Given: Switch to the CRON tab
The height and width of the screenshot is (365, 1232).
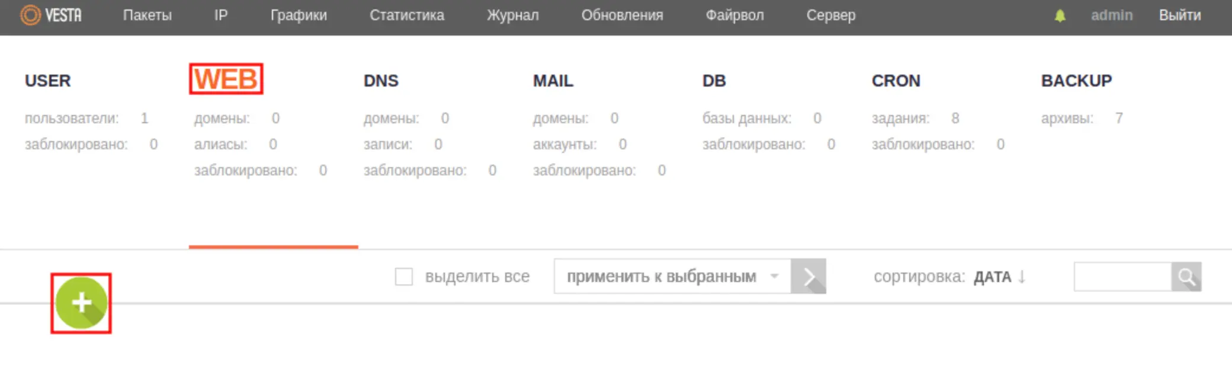Looking at the screenshot, I should (x=896, y=81).
